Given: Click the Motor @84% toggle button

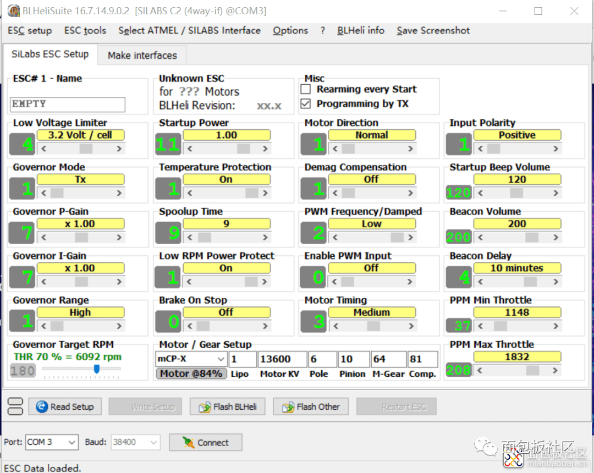Looking at the screenshot, I should [x=191, y=373].
